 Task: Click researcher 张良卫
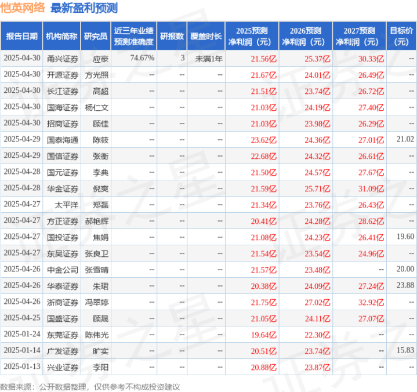[96, 254]
